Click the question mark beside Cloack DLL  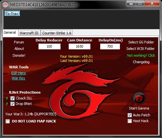[7, 98]
